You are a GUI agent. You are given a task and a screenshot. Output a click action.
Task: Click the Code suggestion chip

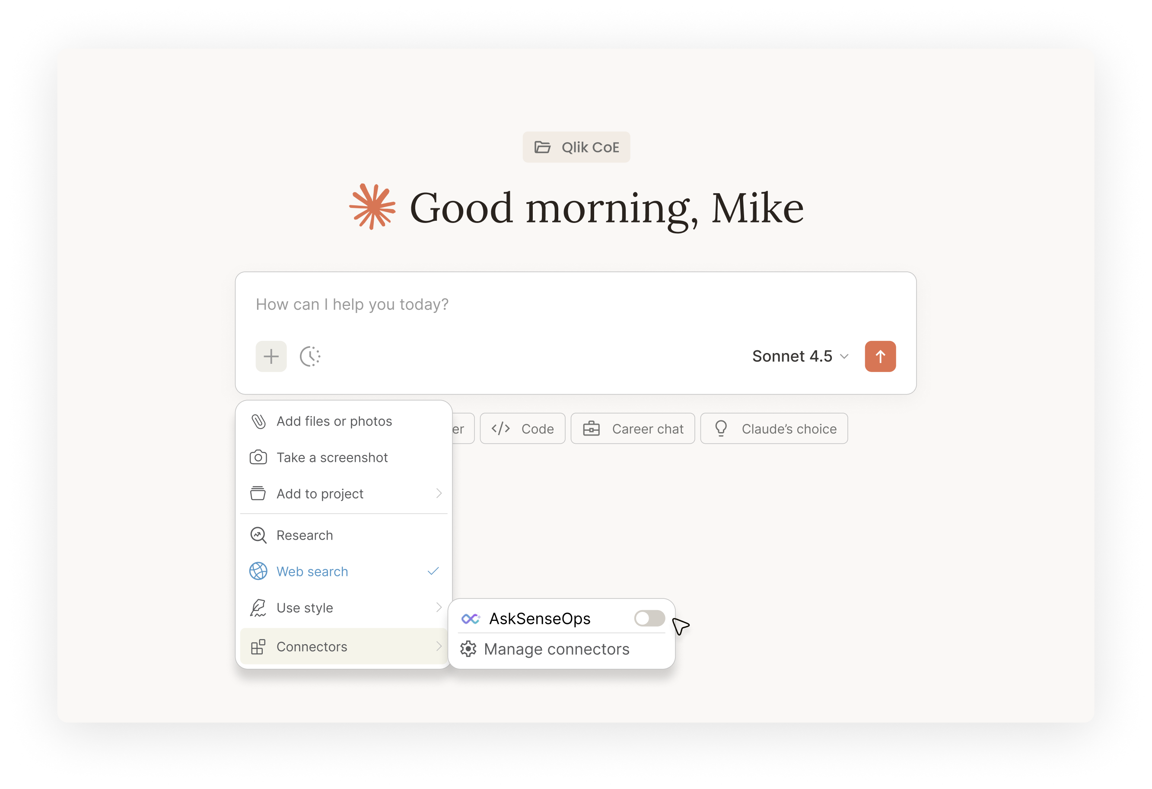pos(522,428)
